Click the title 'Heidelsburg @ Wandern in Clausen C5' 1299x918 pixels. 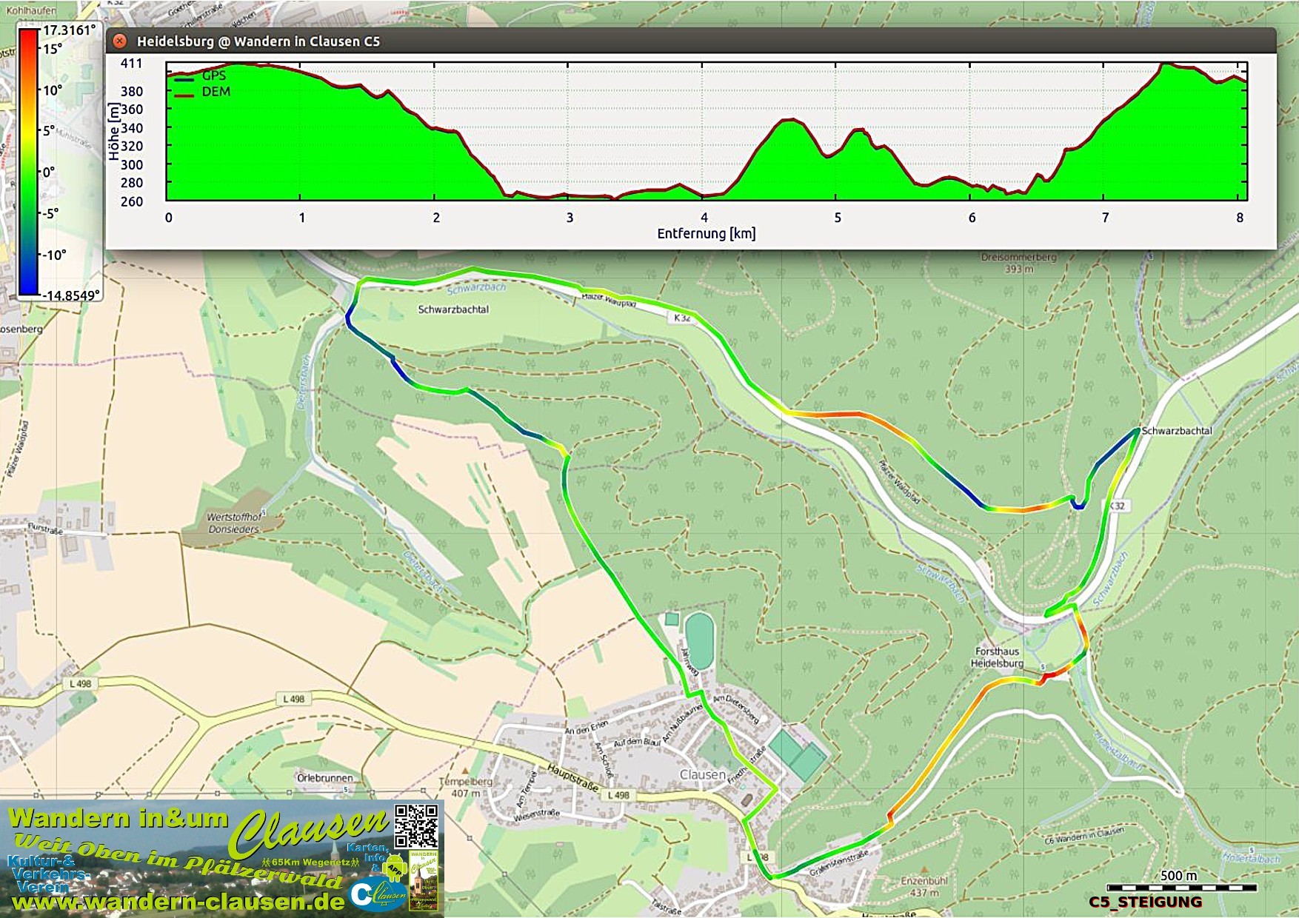click(x=258, y=41)
